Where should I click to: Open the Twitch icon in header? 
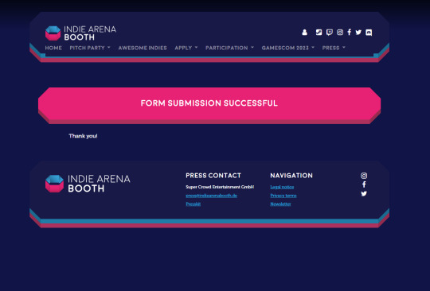click(x=330, y=33)
